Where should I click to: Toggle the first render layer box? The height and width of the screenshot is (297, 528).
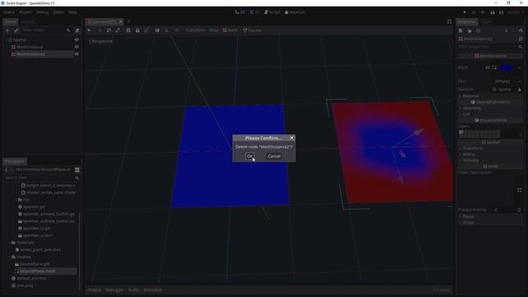coord(460,132)
